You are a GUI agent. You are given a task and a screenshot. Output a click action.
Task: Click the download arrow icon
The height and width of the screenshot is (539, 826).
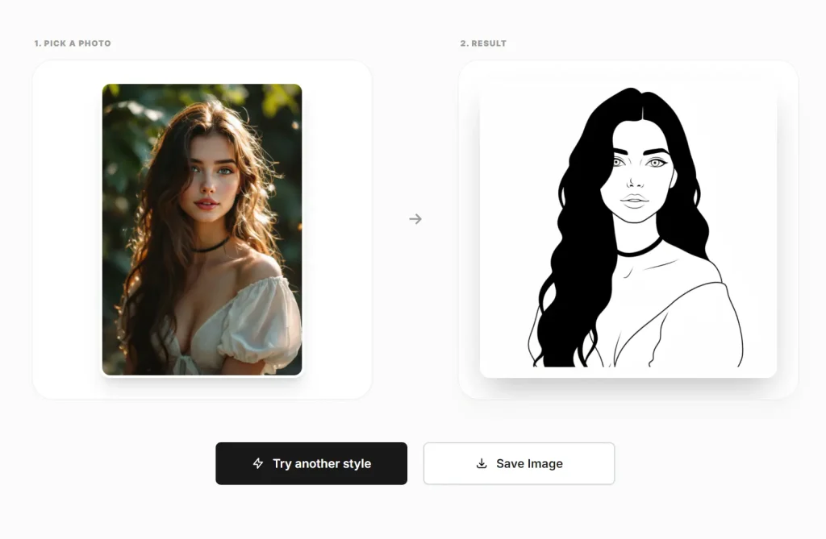[482, 463]
